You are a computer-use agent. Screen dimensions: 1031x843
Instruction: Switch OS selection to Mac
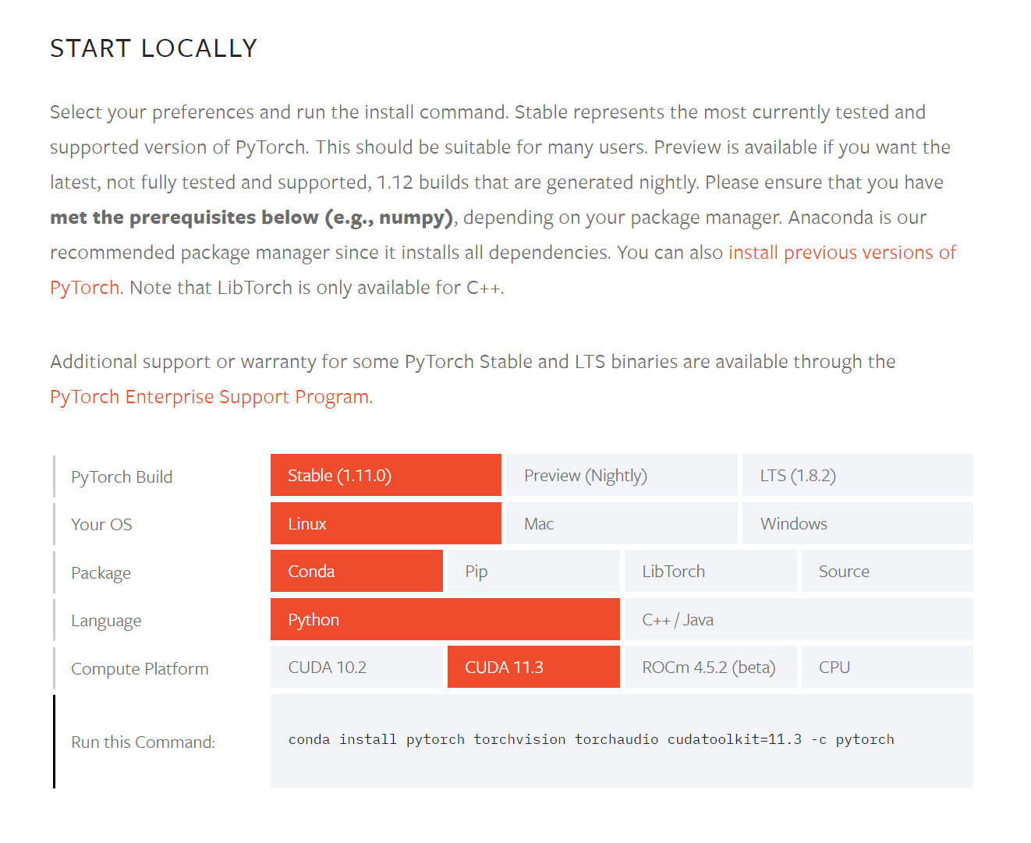(x=621, y=524)
